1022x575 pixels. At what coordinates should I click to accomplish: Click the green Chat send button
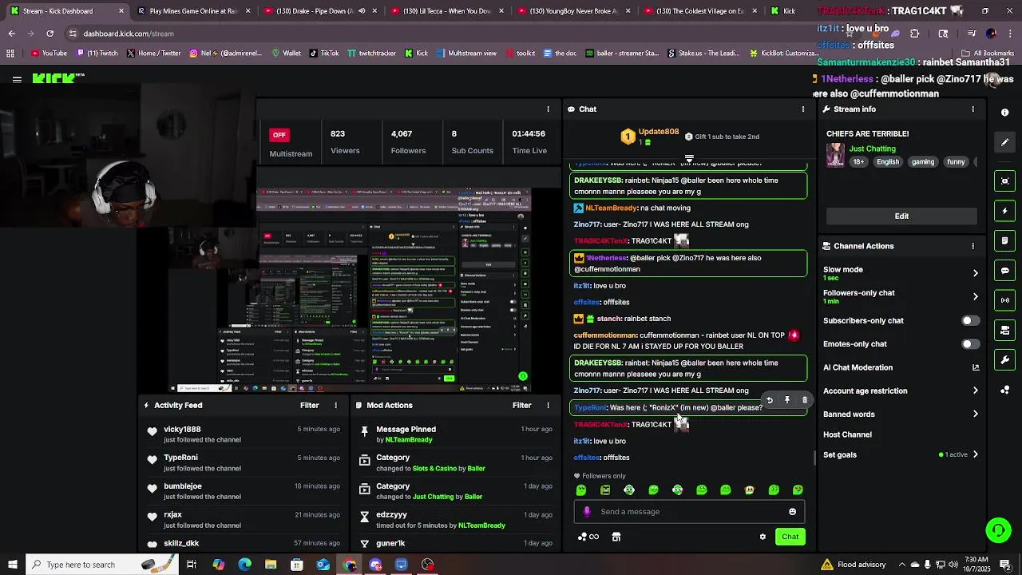click(x=790, y=537)
